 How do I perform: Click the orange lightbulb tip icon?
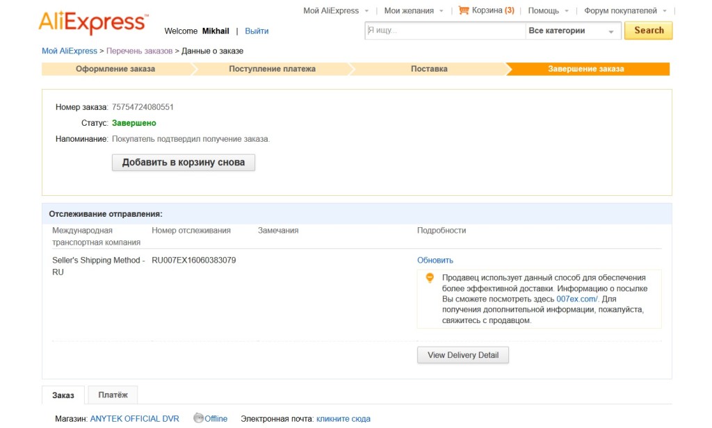pyautogui.click(x=430, y=278)
